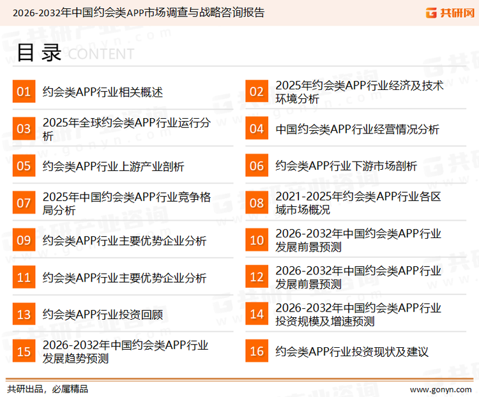
Task: Open chapter 约会类APP行业上游产业剖析
Action: (113, 167)
